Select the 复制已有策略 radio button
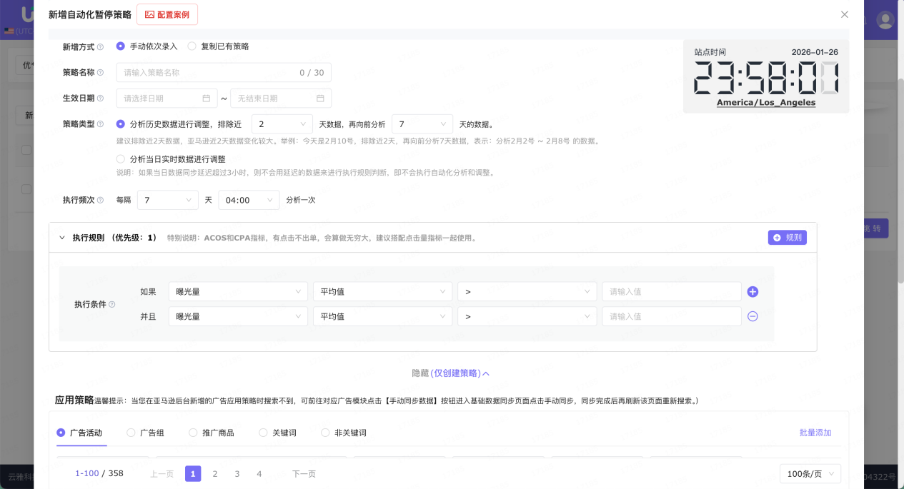Viewport: 904px width, 489px height. tap(192, 46)
